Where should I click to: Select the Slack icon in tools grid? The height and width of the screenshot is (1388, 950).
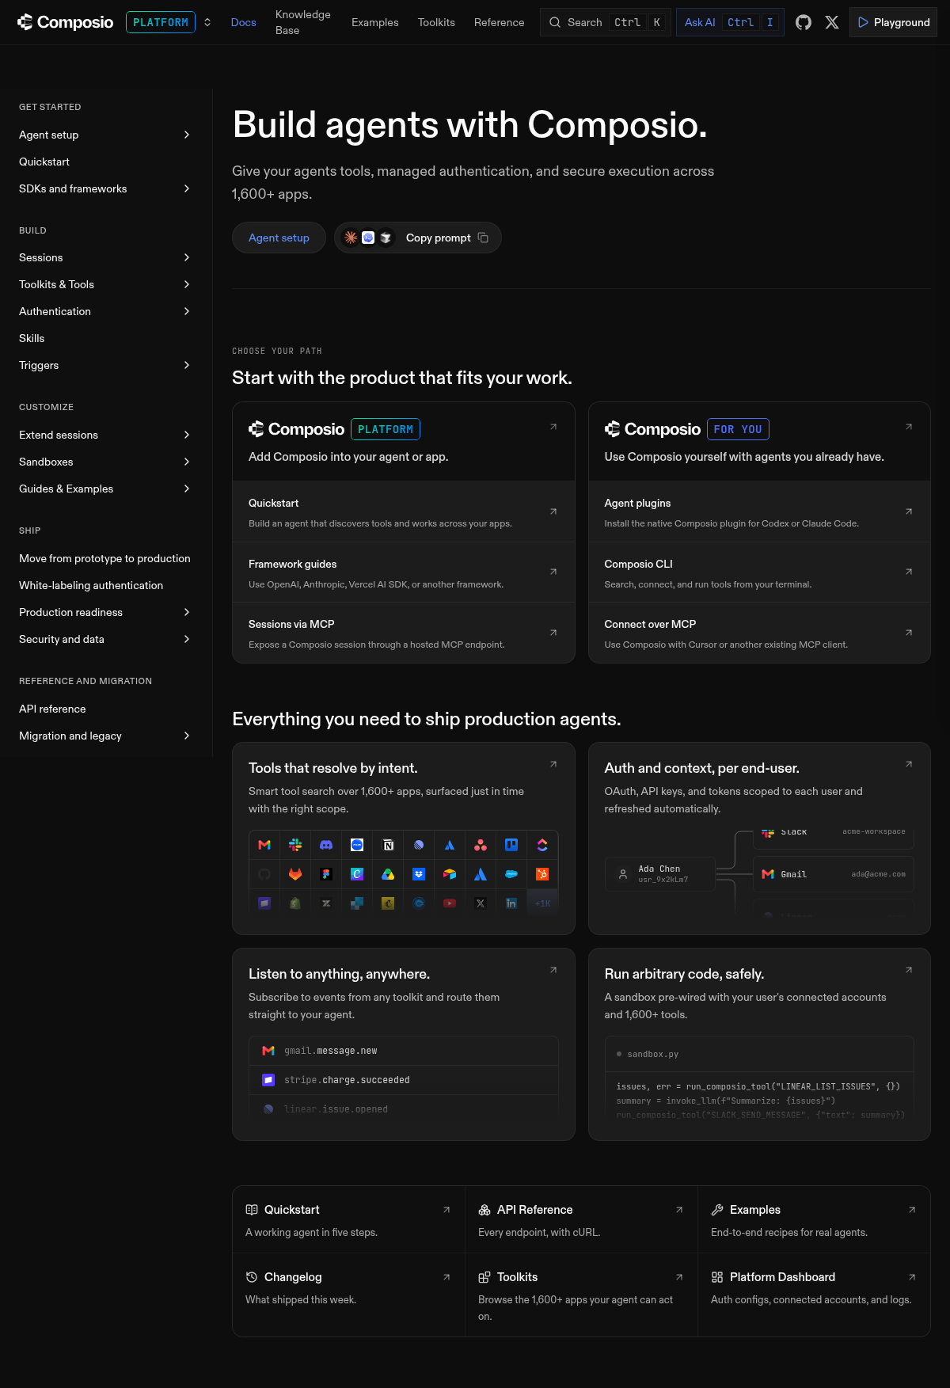click(x=295, y=845)
